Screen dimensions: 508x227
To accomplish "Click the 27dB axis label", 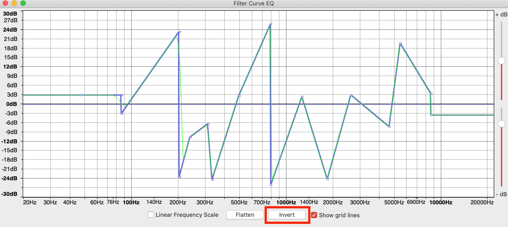I will click(11, 20).
